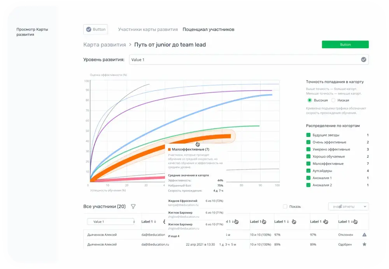Click seniya@tbeducation.ru email in tooltip

(183, 205)
